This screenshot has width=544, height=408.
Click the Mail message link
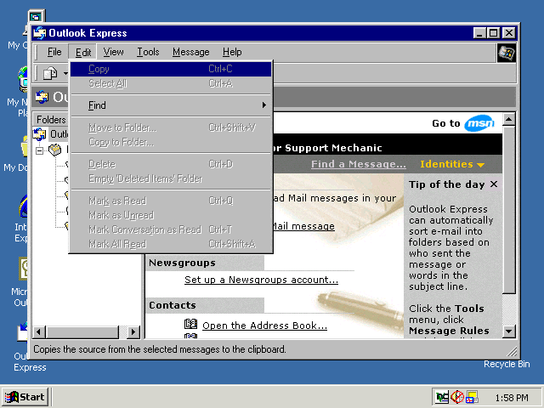point(303,226)
